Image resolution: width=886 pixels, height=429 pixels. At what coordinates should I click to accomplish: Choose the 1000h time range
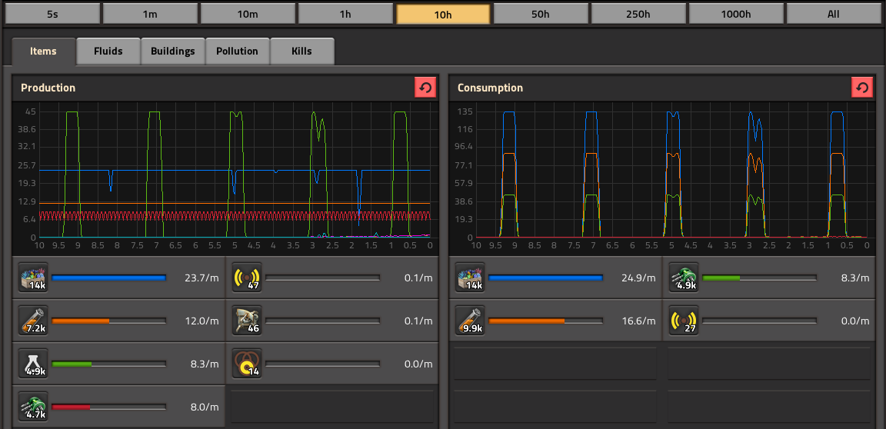coord(735,14)
